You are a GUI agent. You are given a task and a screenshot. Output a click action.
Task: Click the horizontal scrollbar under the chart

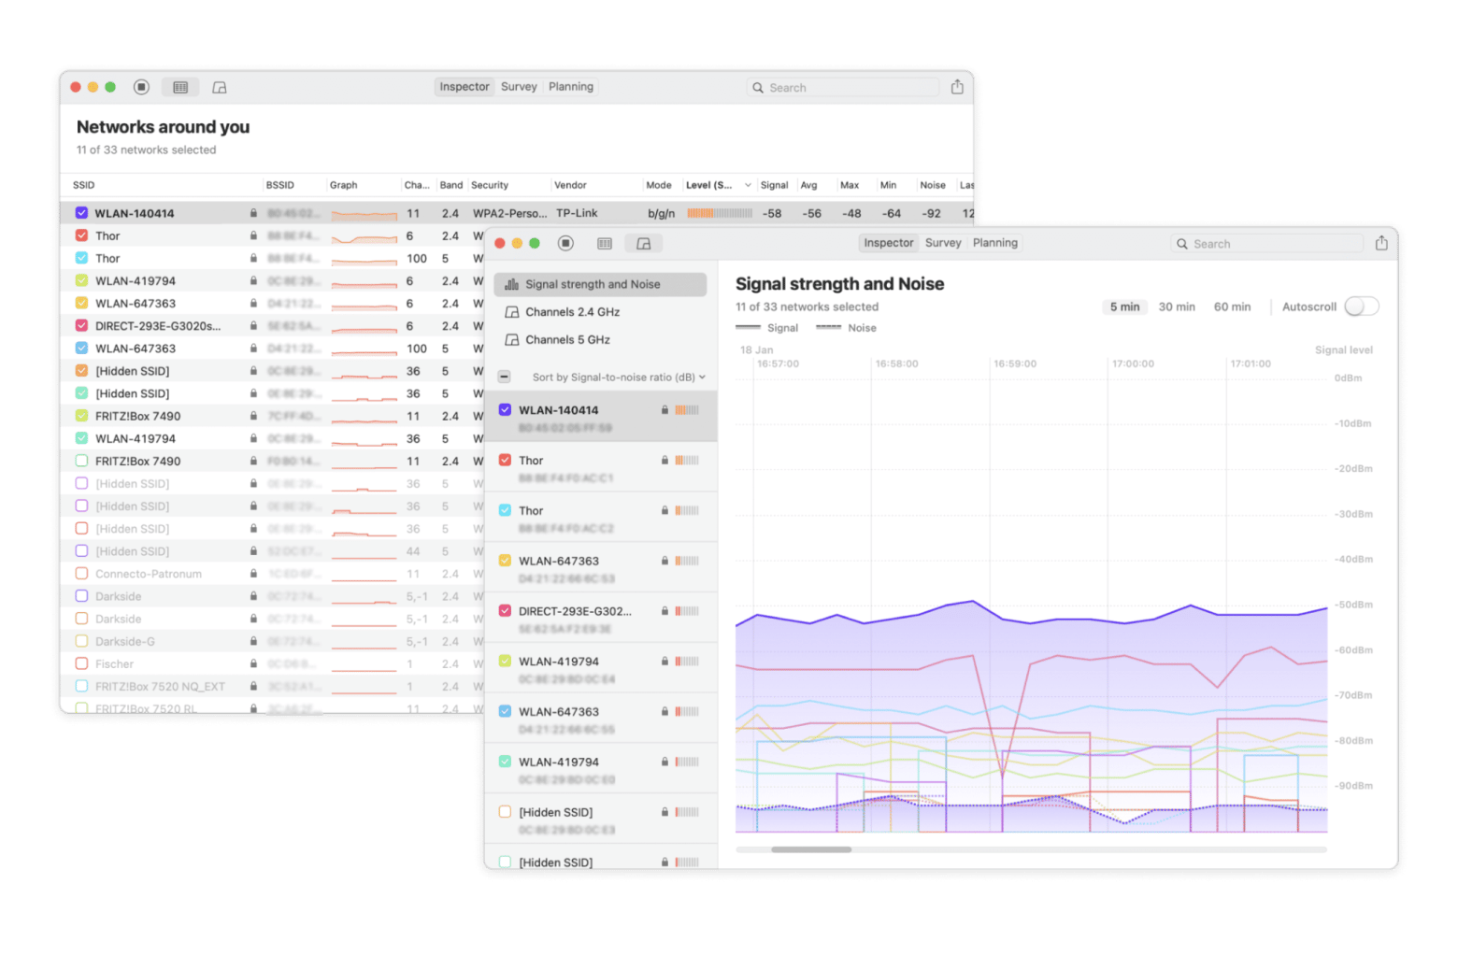[x=811, y=849]
